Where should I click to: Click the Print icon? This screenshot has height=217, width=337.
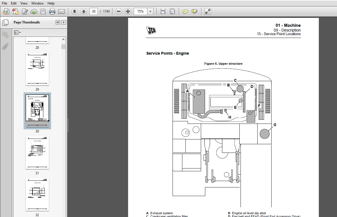pyautogui.click(x=52, y=11)
